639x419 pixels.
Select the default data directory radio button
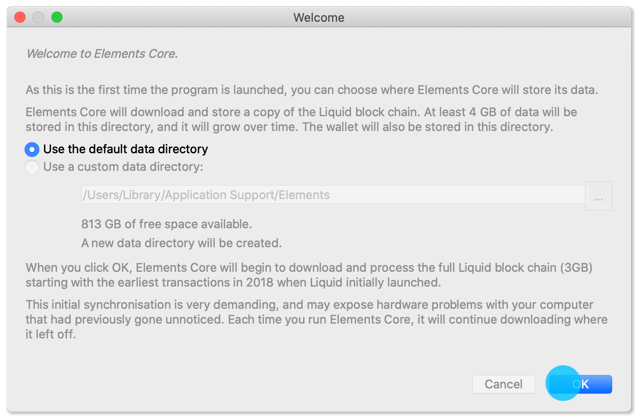pyautogui.click(x=32, y=150)
